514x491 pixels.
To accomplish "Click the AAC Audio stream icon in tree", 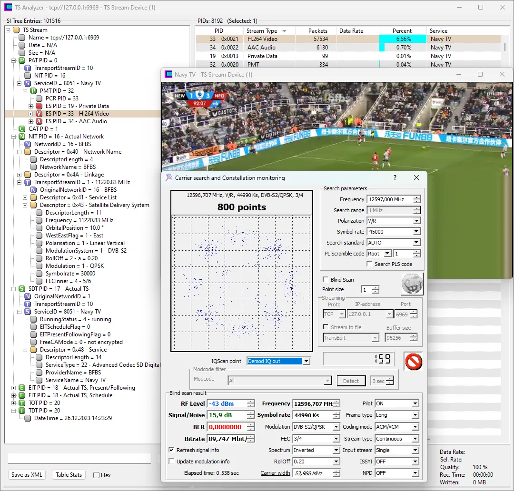I will [x=39, y=121].
